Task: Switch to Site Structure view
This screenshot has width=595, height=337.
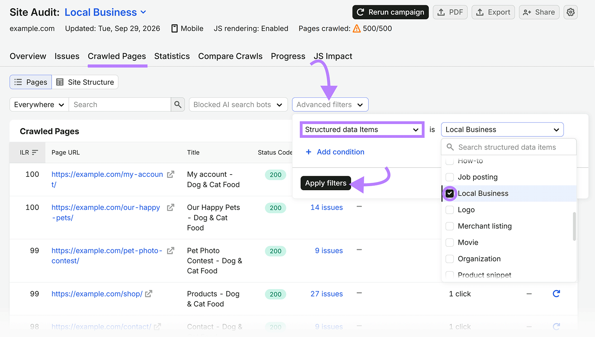Action: pos(85,82)
